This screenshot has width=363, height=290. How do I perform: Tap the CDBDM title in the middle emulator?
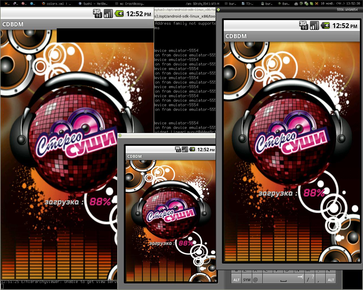pos(134,156)
